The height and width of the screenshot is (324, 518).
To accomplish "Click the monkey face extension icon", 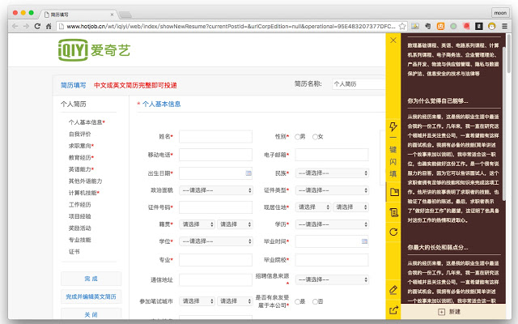I will click(492, 26).
